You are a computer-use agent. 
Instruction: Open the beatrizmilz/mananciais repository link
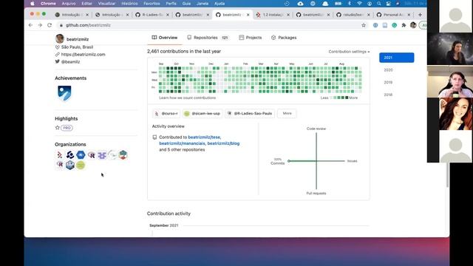183,143
